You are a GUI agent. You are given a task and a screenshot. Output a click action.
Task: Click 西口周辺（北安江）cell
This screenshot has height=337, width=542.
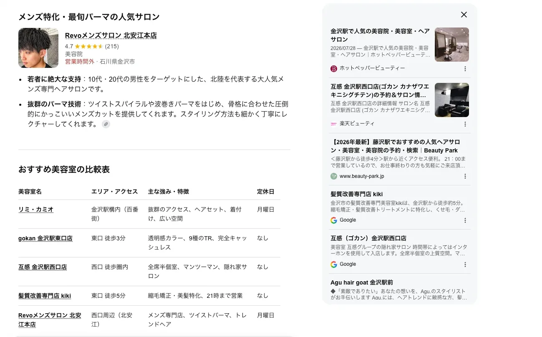tap(112, 320)
